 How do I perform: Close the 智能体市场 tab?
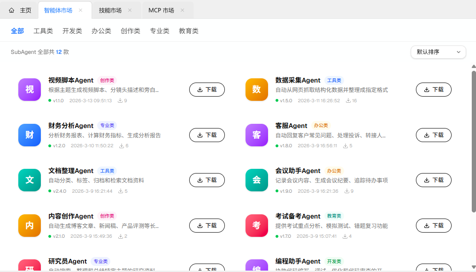(x=81, y=10)
